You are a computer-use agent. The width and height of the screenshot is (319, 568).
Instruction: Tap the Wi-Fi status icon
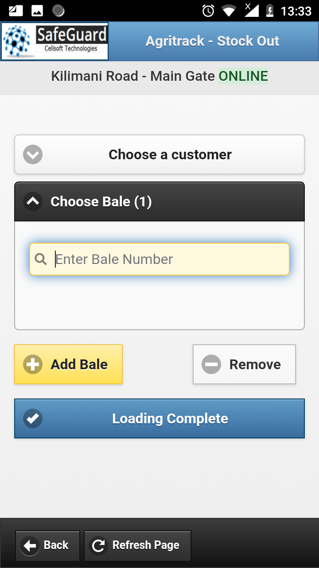(229, 11)
